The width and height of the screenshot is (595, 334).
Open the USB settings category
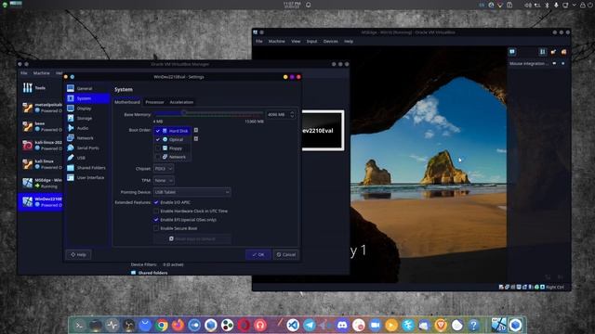coord(87,158)
